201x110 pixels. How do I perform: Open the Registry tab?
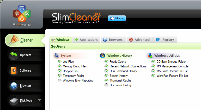(165, 40)
